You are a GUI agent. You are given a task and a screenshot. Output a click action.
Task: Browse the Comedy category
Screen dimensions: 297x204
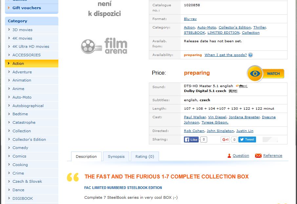31,148
